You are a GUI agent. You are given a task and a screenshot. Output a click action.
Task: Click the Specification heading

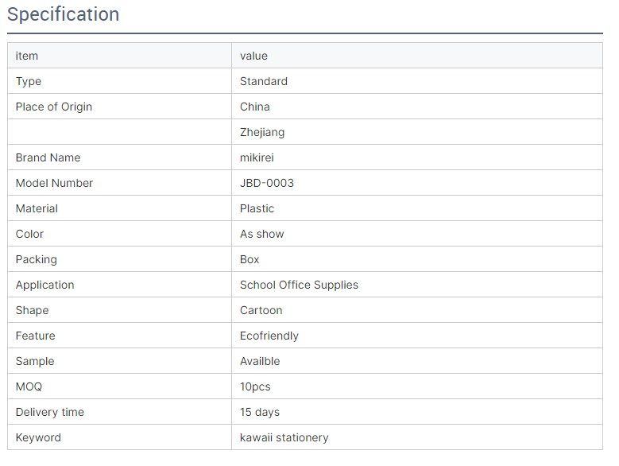[x=63, y=14]
